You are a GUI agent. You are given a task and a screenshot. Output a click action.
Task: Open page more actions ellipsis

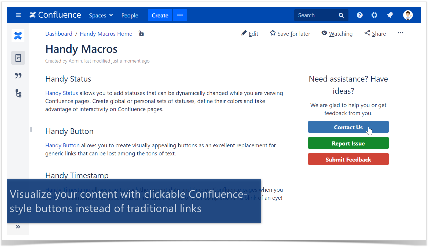(400, 33)
